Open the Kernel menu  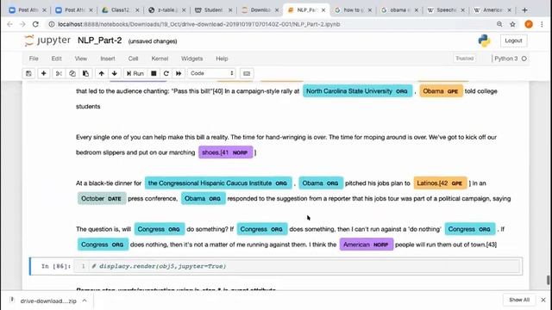[160, 59]
